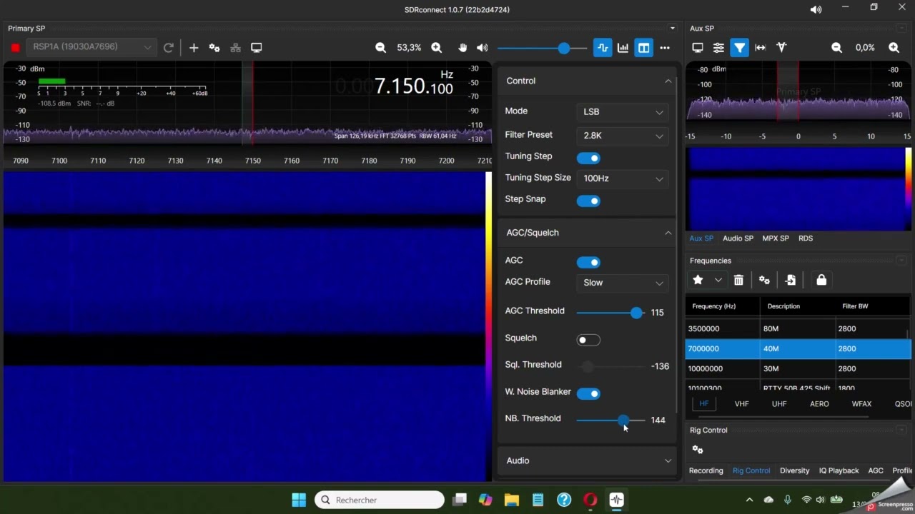Open device settings gears in Primary SP toolbar
Screen dimensions: 915x514
pyautogui.click(x=214, y=48)
